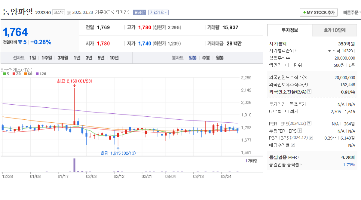Click 동일업종 등락률 value -1.73%

[x=348, y=165]
